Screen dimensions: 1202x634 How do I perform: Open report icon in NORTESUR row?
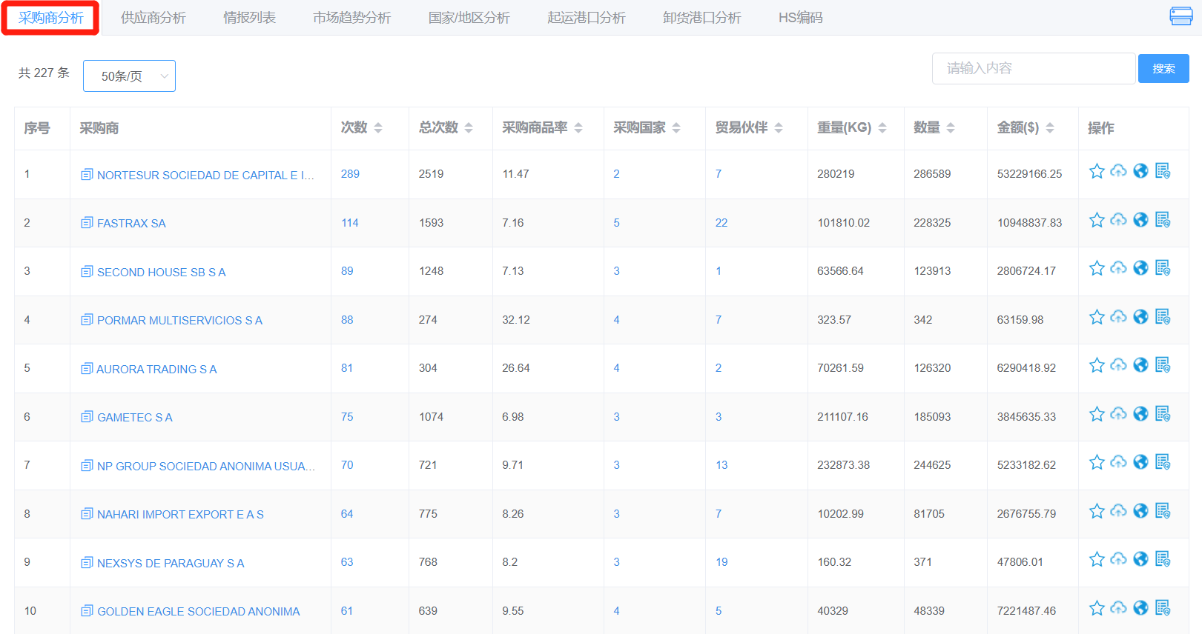coord(1163,171)
